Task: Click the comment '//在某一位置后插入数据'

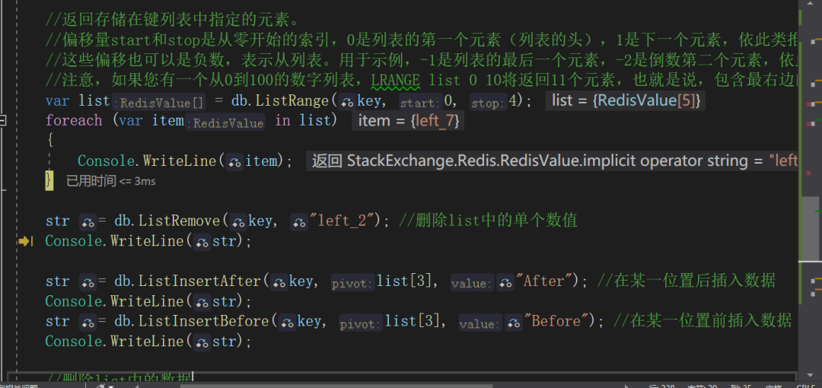Action: [687, 281]
